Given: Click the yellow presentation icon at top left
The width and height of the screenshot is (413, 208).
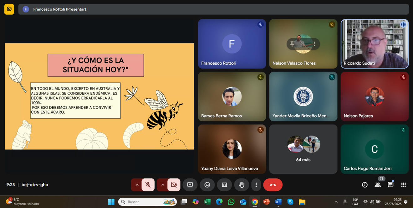Looking at the screenshot, I should tap(9, 9).
